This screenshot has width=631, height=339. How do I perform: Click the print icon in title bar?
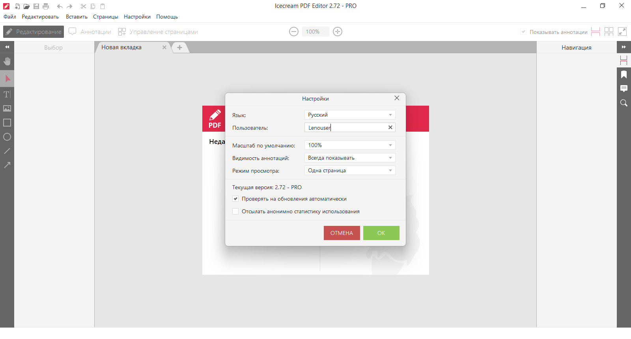(x=46, y=6)
